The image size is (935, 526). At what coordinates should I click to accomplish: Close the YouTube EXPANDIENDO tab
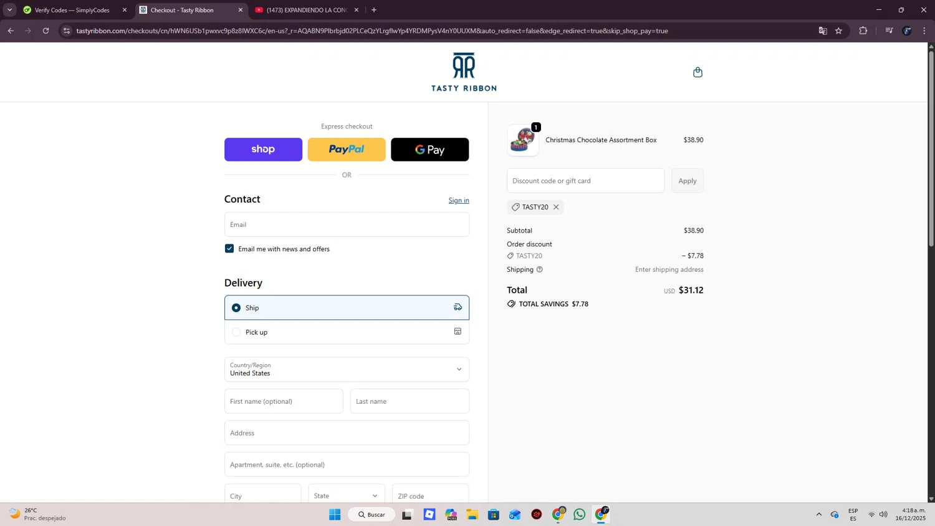click(x=357, y=10)
